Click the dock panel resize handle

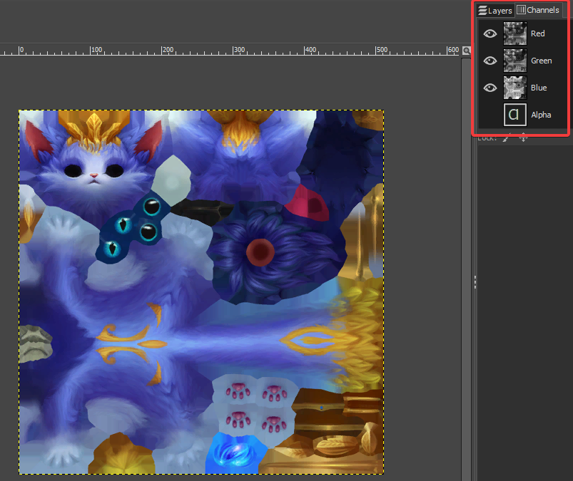[x=475, y=282]
